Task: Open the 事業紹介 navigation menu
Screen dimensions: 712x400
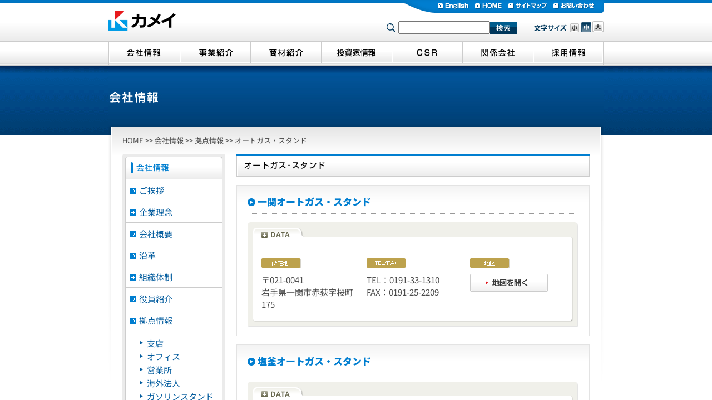Action: point(215,53)
